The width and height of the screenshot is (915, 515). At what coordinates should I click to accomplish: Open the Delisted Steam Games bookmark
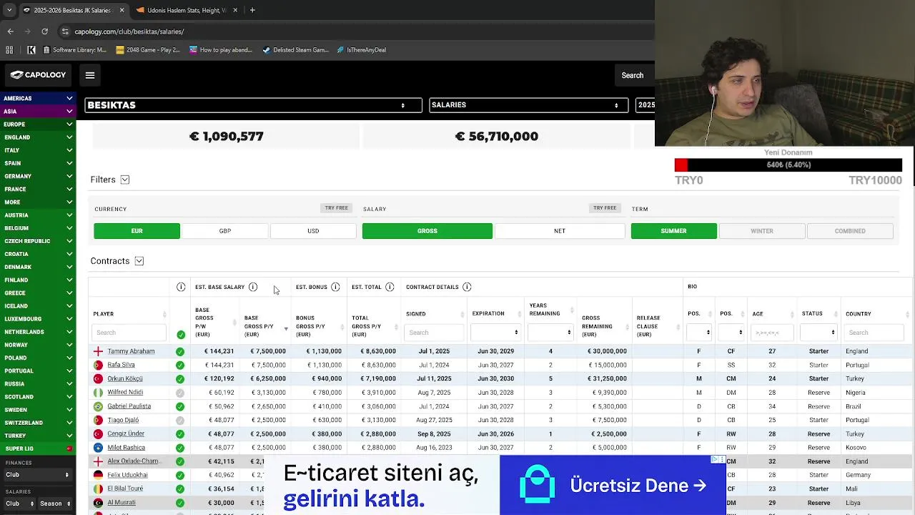(295, 50)
